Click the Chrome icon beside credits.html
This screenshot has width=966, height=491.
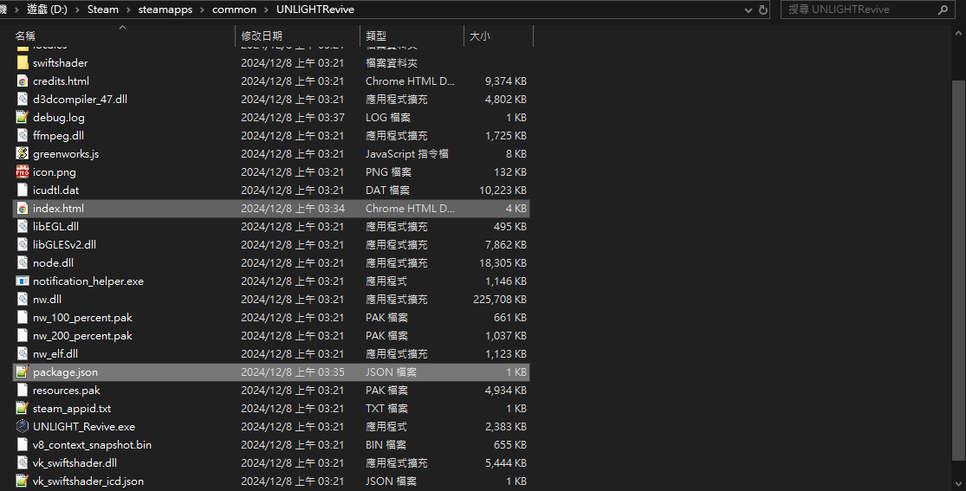23,81
